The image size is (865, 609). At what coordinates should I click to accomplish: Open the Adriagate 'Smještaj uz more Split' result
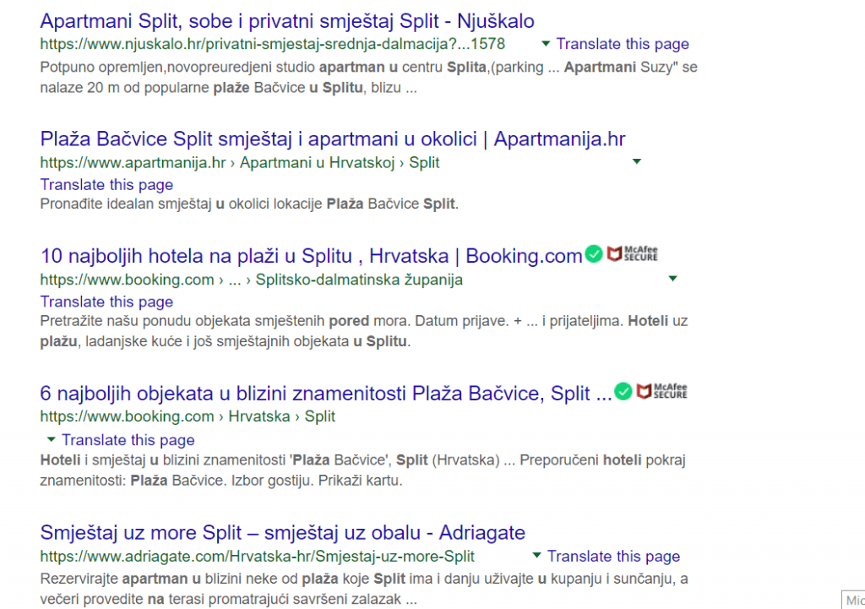283,532
